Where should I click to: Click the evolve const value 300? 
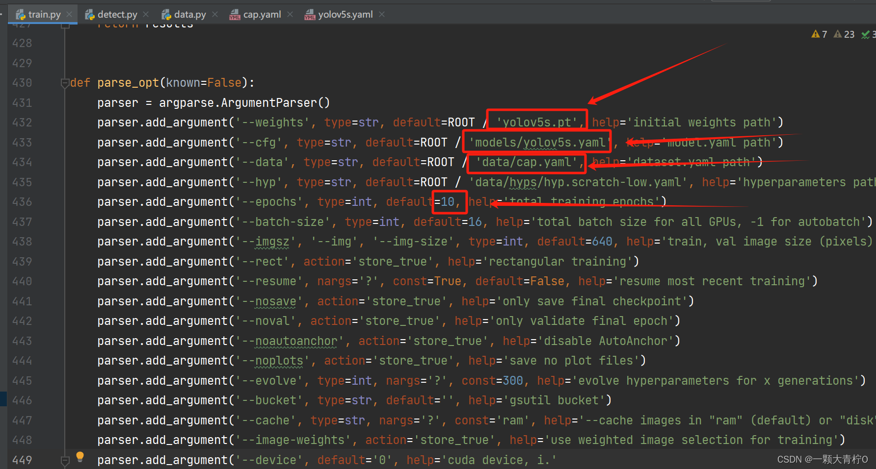point(513,381)
